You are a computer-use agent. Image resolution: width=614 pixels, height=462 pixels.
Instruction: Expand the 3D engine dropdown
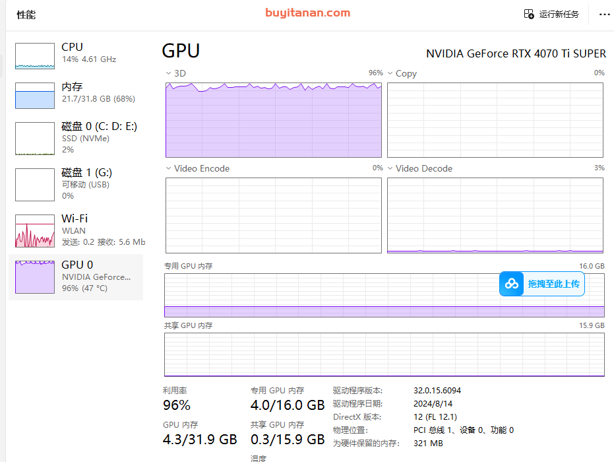click(x=169, y=73)
